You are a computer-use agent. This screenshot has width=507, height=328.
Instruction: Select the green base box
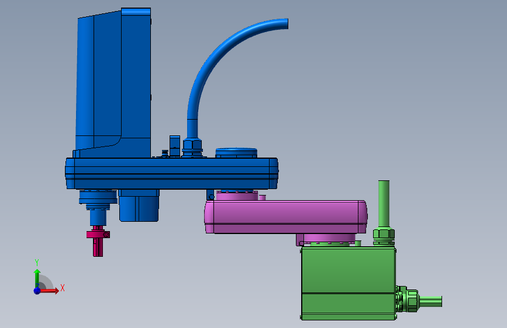tap(349, 284)
